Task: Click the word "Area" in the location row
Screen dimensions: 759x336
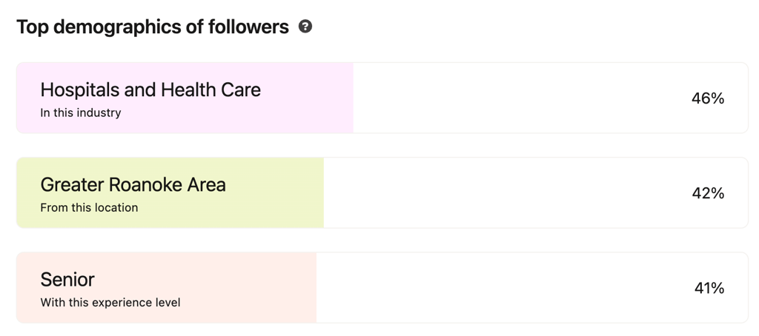Action: click(x=205, y=184)
